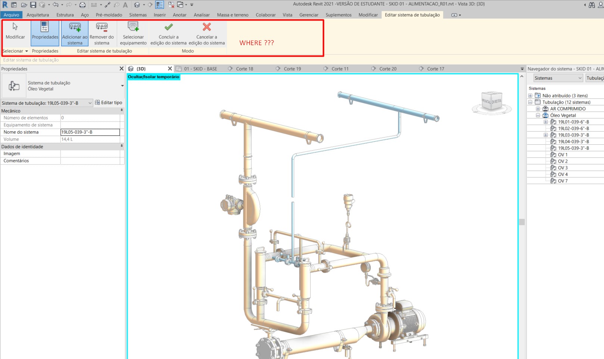This screenshot has height=359, width=604.
Task: Select the Adicionar ao sistema tool
Action: tap(74, 34)
